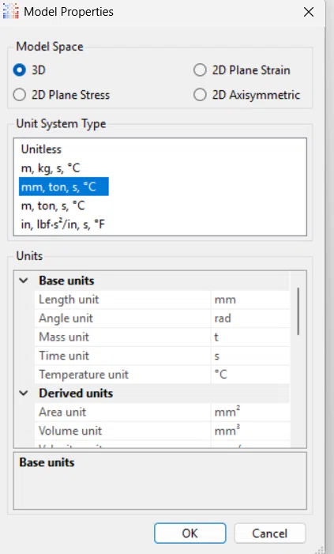Select the Length unit row
The height and width of the screenshot is (554, 334).
162,300
